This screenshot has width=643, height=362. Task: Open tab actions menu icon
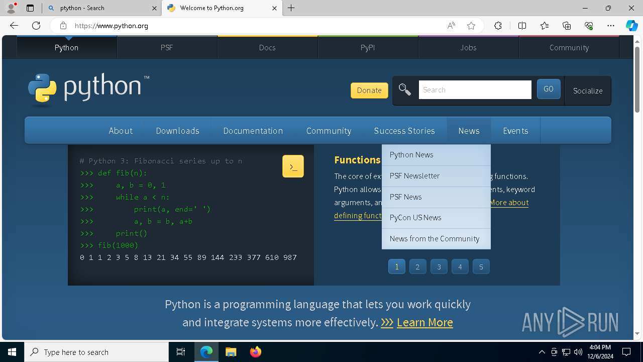click(x=30, y=8)
